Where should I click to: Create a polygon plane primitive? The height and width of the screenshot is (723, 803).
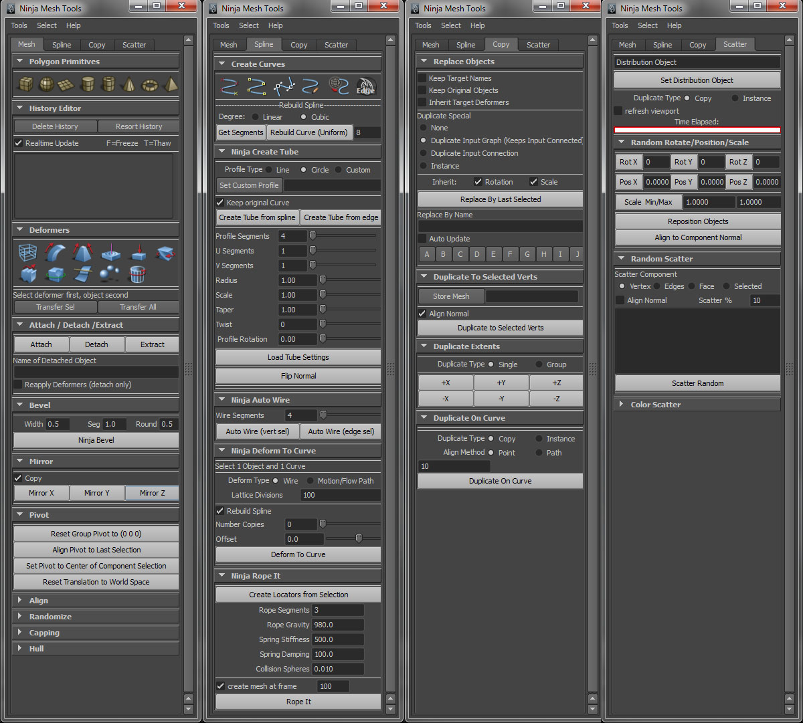point(66,84)
